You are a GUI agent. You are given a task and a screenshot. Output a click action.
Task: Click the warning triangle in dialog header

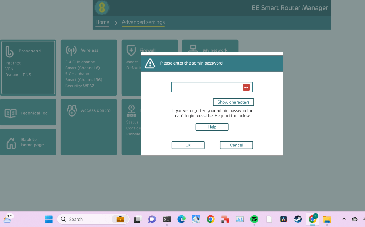click(150, 63)
